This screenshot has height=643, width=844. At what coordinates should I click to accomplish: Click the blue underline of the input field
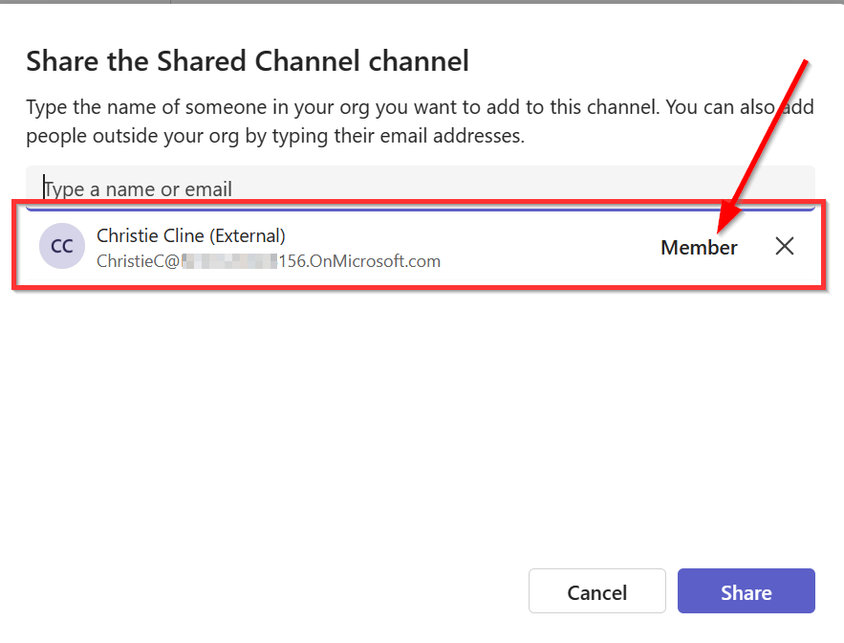tap(421, 209)
